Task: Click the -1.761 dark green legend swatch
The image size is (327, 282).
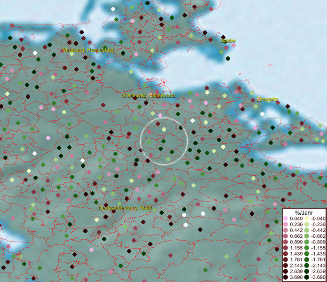Action: click(307, 260)
